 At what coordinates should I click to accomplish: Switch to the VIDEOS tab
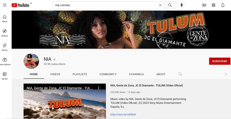(55, 74)
